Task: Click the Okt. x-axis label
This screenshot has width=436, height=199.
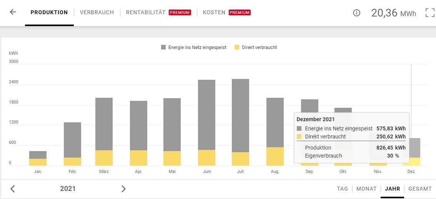Action: point(343,171)
